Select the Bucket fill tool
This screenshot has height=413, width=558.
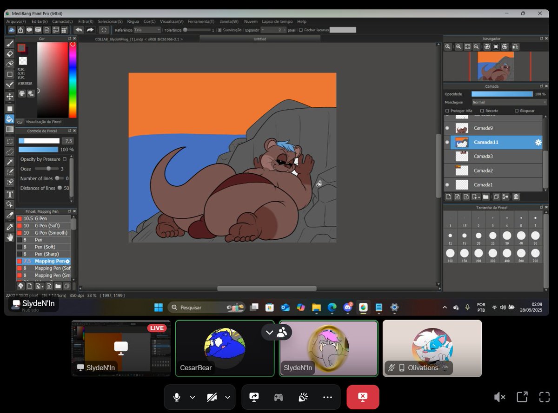click(x=9, y=119)
